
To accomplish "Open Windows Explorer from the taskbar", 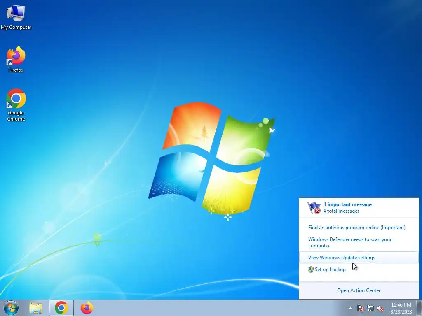I will (x=36, y=308).
